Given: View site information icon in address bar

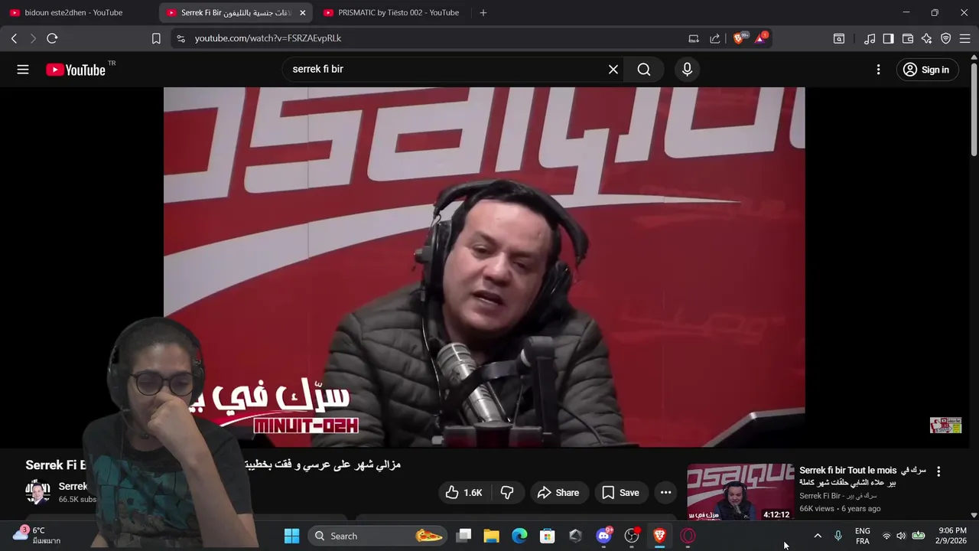Looking at the screenshot, I should pyautogui.click(x=181, y=38).
